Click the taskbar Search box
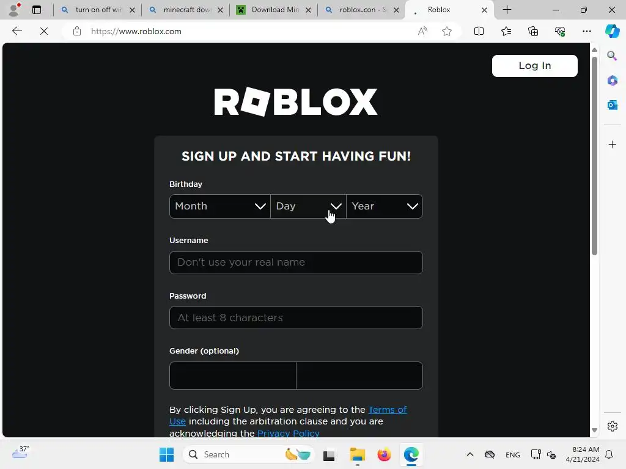This screenshot has height=469, width=626. [248, 454]
